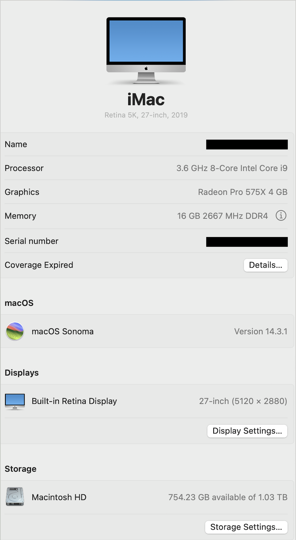Click the Version 14.3.1 text
296x540 pixels.
261,331
